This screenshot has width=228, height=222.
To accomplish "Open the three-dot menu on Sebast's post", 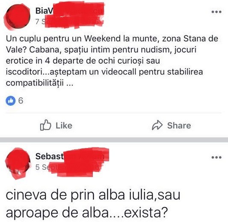I will tap(216, 157).
